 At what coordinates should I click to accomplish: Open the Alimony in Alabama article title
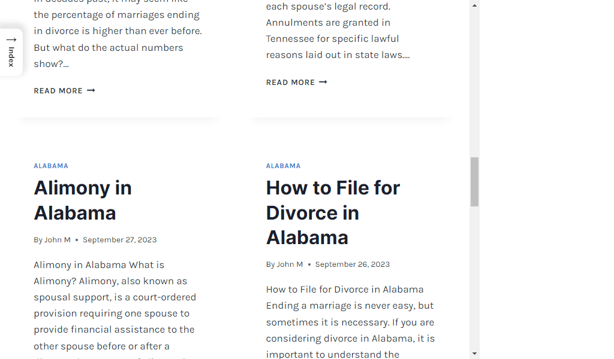[83, 200]
